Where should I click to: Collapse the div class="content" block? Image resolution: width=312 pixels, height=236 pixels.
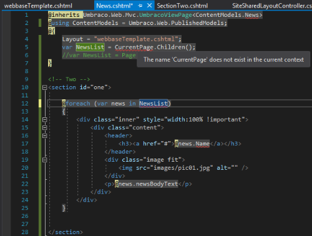pyautogui.click(x=44, y=127)
